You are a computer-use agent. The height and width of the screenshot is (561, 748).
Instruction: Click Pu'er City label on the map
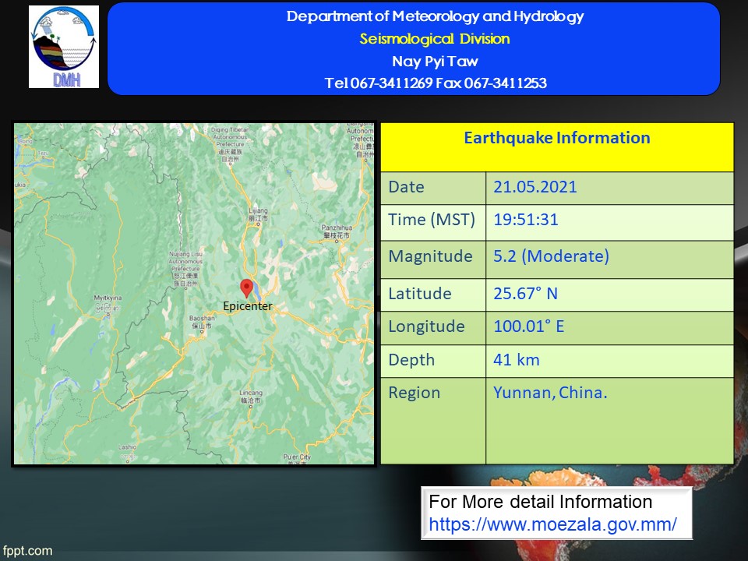pos(297,457)
